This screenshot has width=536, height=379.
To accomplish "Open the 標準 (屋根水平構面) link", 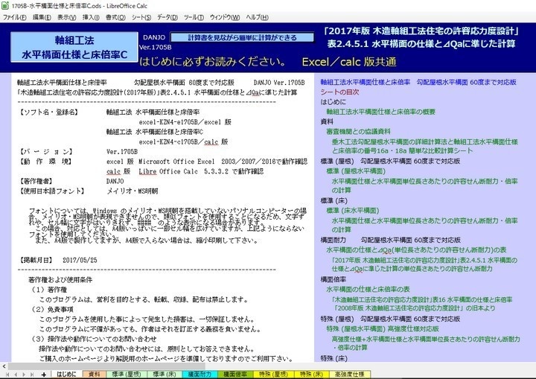I will (356, 171).
